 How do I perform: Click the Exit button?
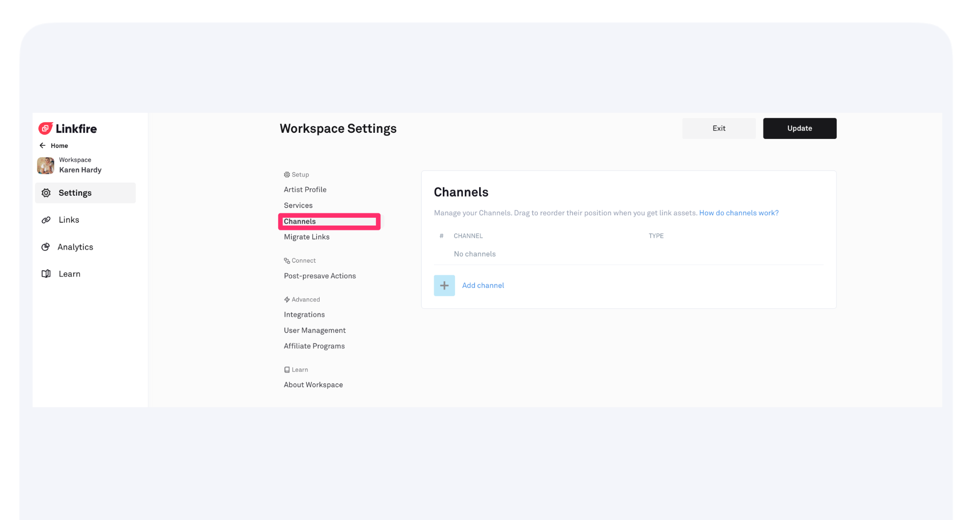point(718,128)
